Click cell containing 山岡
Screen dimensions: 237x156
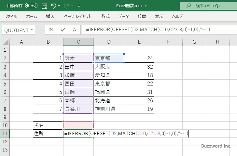pyautogui.click(x=78, y=92)
